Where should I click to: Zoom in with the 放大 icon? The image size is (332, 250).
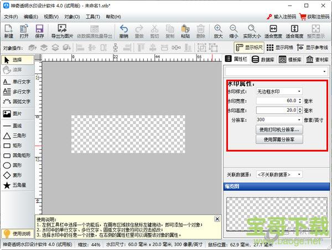[x=219, y=31]
